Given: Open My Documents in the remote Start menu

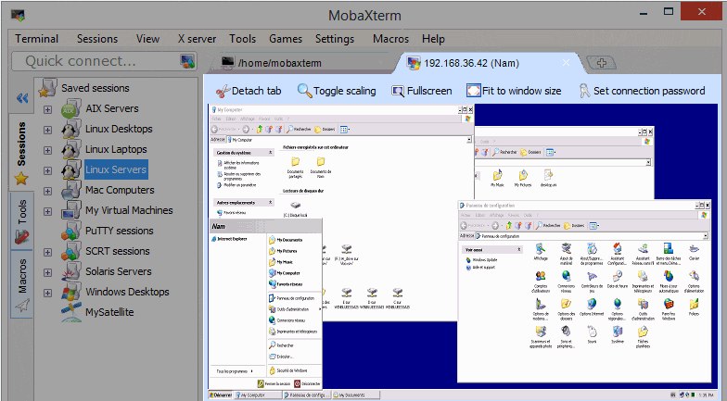Looking at the screenshot, I should tap(286, 240).
